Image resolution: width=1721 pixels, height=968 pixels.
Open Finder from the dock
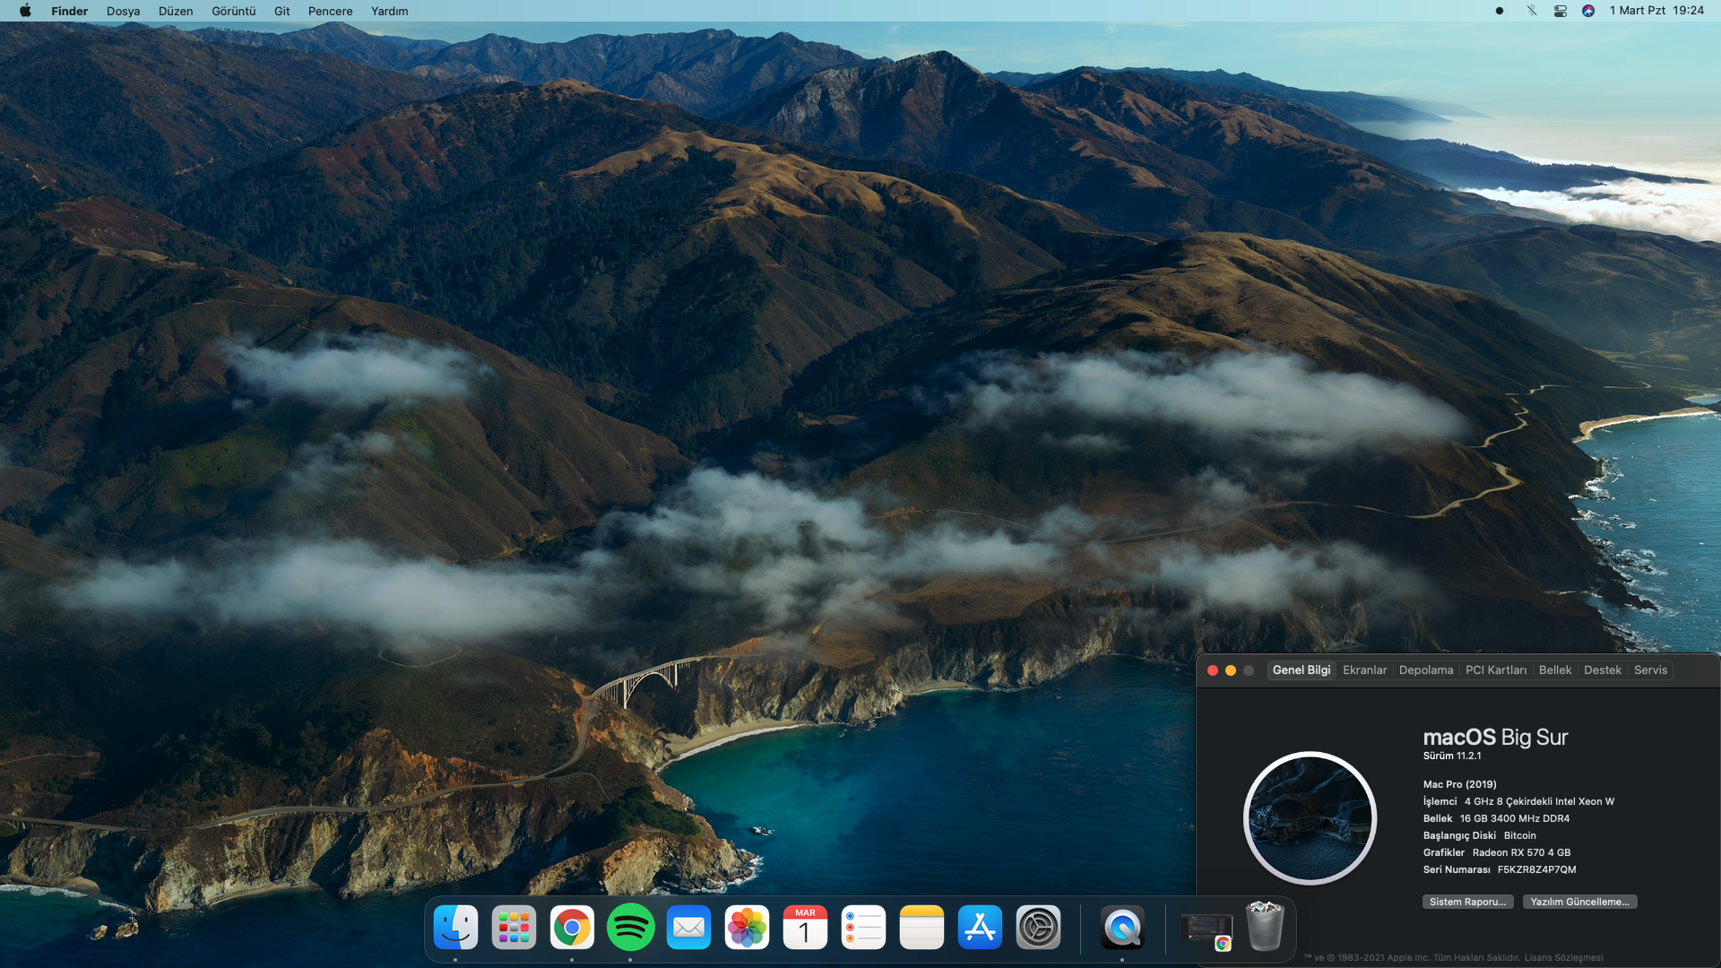(455, 927)
